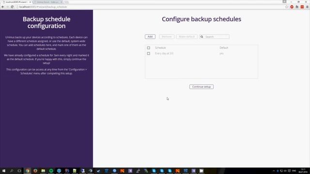Bookmark page with the star icon
Image resolution: width=310 pixels, height=174 pixels.
coord(287,7)
